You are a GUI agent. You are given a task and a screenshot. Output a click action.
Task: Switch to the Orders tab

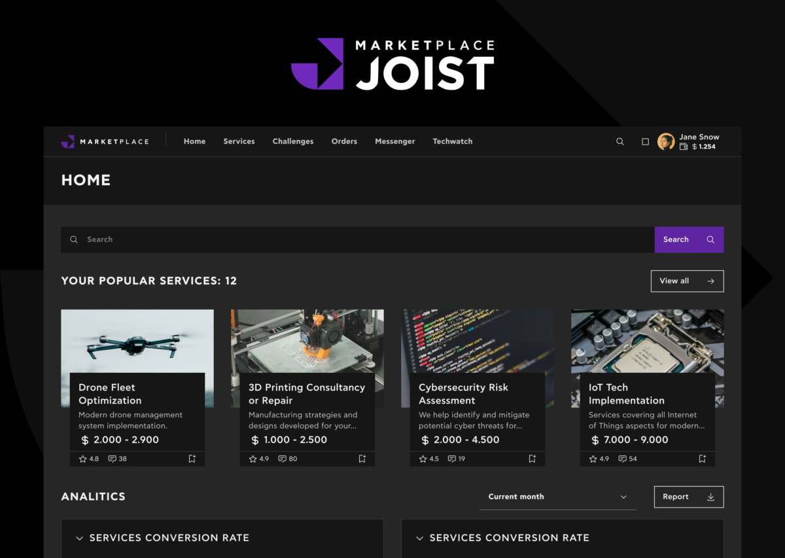click(x=344, y=141)
